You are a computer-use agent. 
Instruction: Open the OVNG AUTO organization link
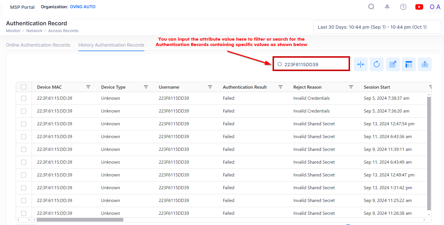[83, 7]
